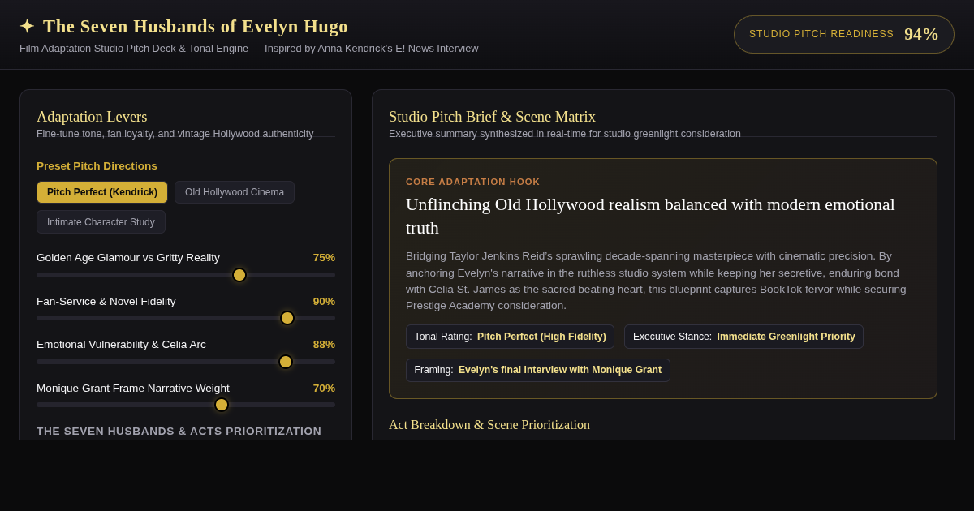Click the Executive Stance Immediate Greenlight tag
Viewport: 974px width, 511px height.
coord(743,337)
